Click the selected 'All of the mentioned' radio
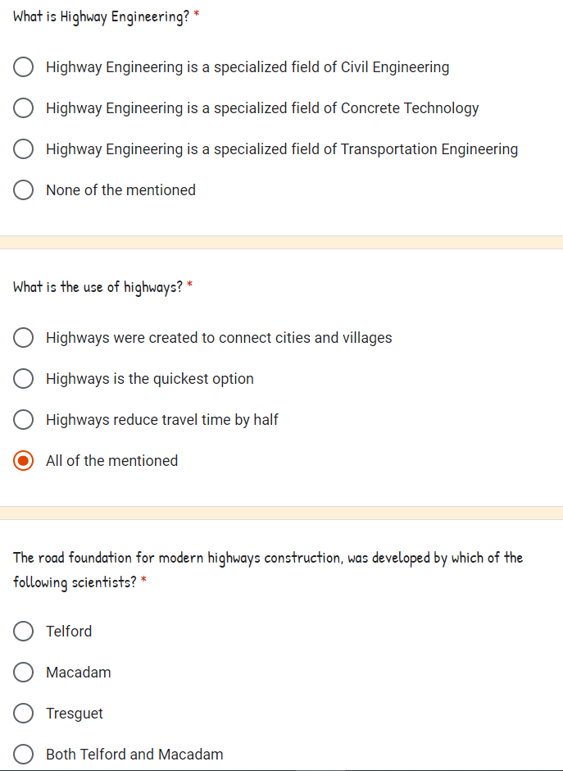 (24, 461)
